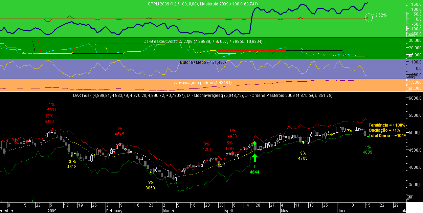
Task: Click the 5% 4645 red order label
Action: [x=119, y=131]
